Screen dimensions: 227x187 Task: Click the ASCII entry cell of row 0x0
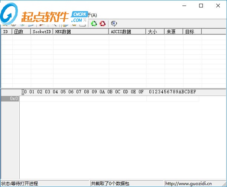coord(173,99)
